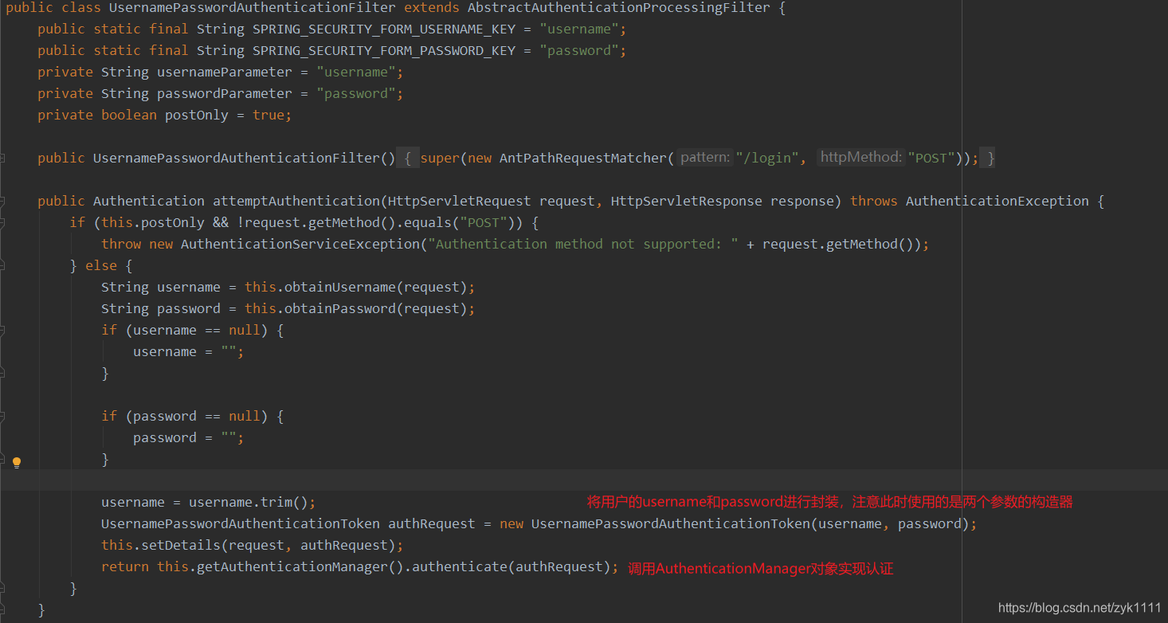The height and width of the screenshot is (623, 1168).
Task: Click the setDetails method call
Action: [x=181, y=545]
